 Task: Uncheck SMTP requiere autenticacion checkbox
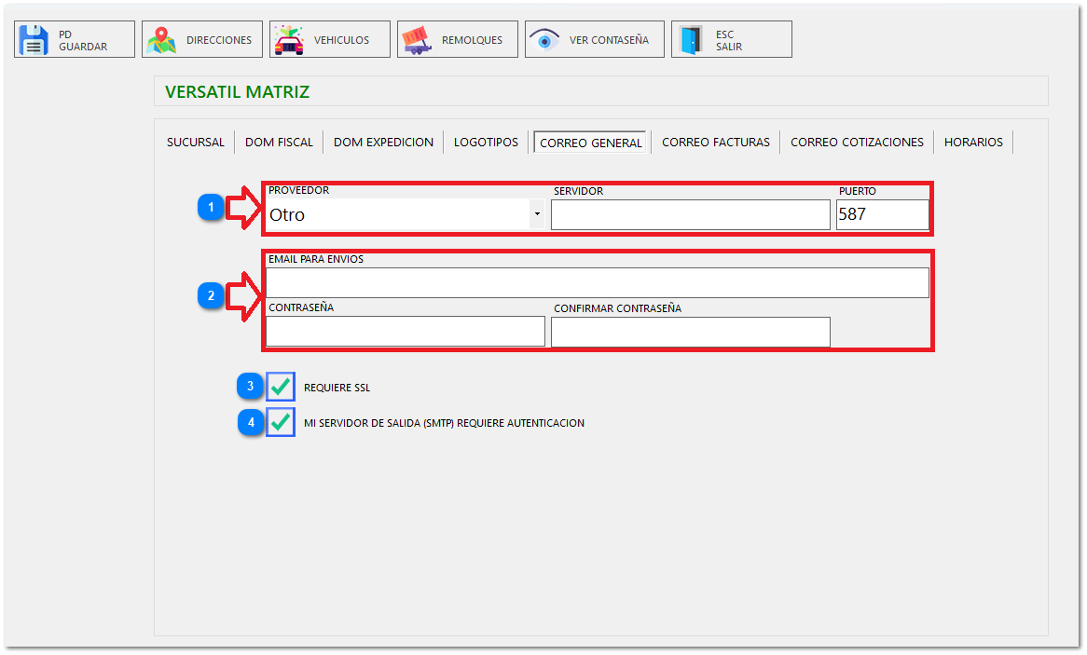pos(280,422)
